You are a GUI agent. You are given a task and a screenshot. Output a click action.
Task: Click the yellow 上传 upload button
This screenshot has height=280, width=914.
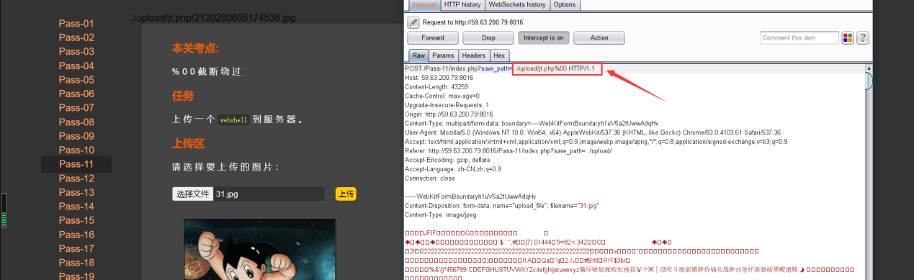pyautogui.click(x=346, y=194)
